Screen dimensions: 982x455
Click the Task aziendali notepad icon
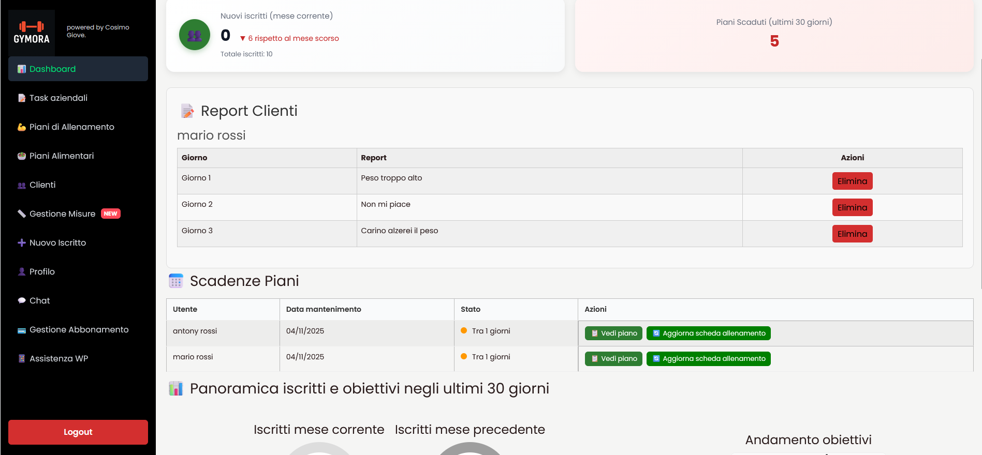22,98
